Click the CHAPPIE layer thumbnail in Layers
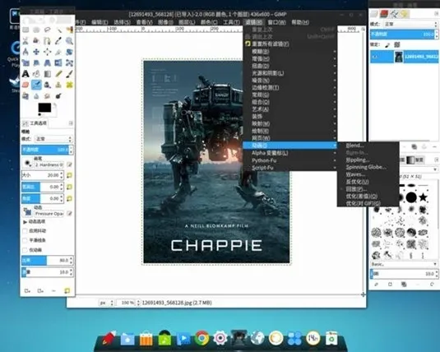This screenshot has height=352, width=440. 399,57
